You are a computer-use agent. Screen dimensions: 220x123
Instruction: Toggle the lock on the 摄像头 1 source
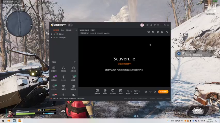pos(54,34)
